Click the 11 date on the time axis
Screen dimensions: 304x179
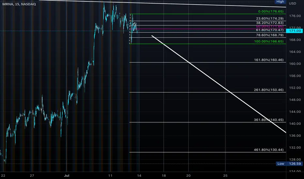(x=110, y=176)
